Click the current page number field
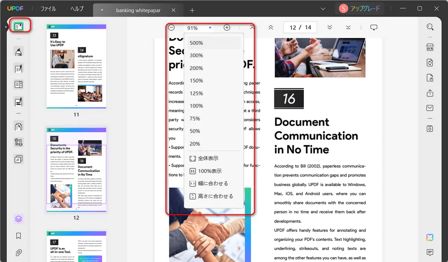 (292, 27)
